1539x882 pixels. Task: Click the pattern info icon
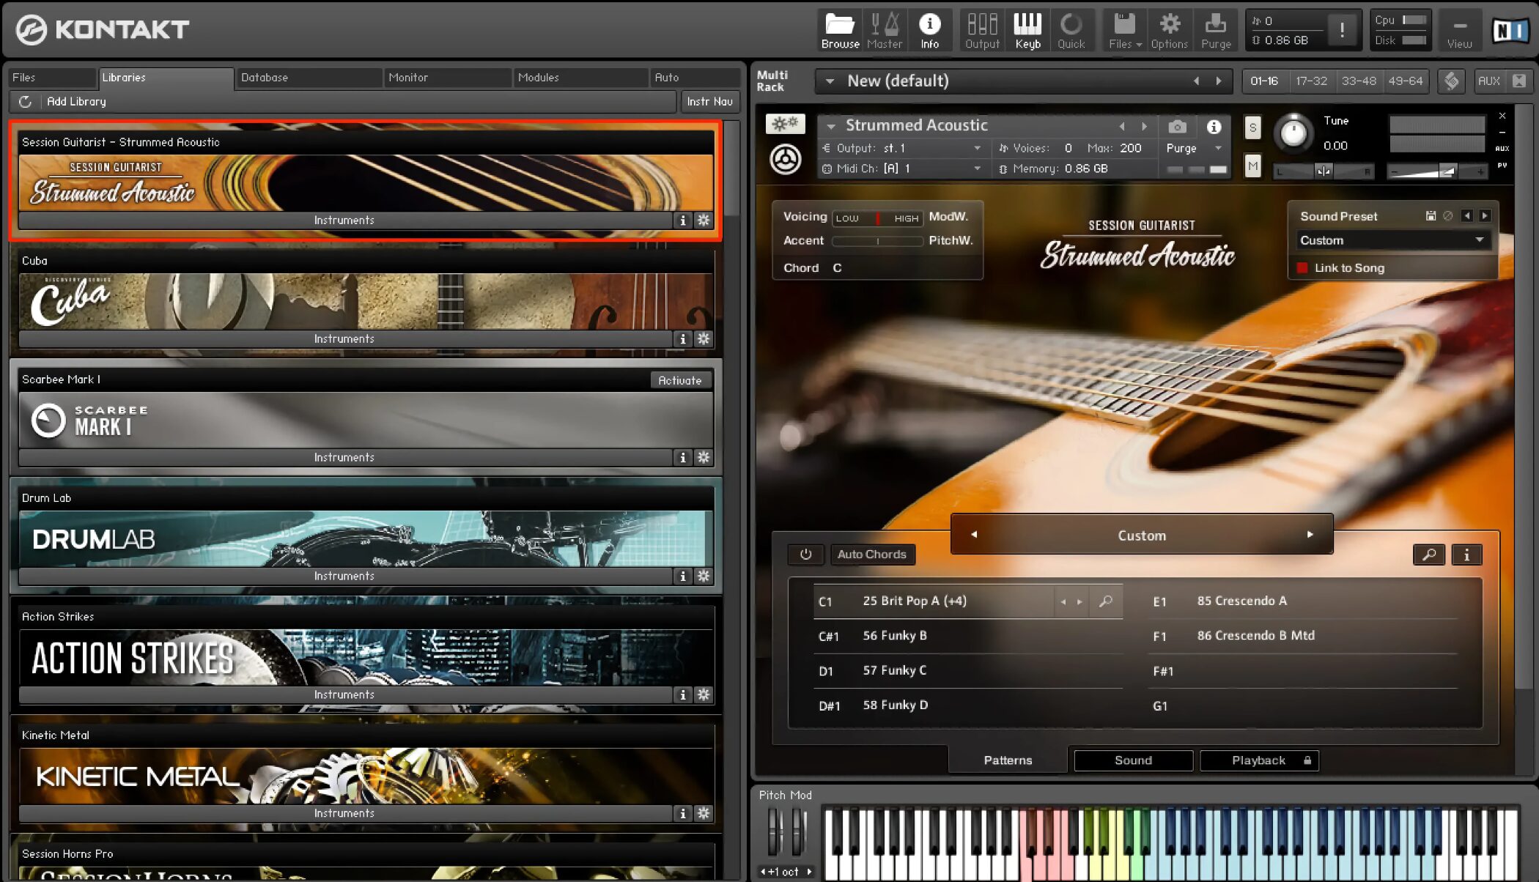(x=1466, y=555)
